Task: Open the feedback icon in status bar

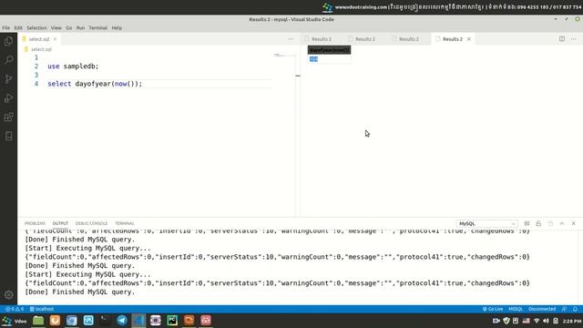Action: point(565,309)
